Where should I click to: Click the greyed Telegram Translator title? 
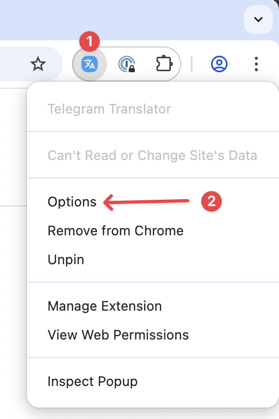(x=109, y=109)
